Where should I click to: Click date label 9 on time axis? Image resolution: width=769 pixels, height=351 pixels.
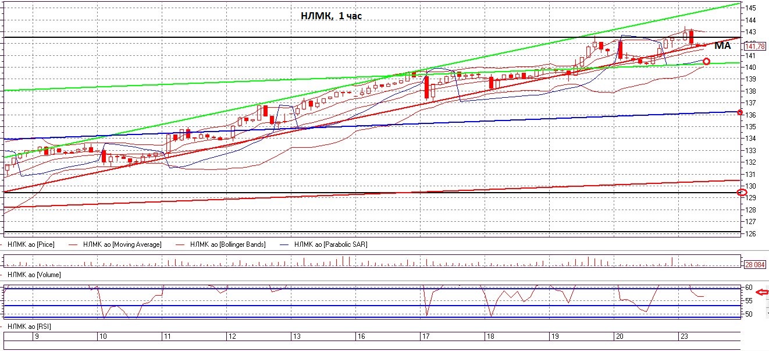click(37, 336)
